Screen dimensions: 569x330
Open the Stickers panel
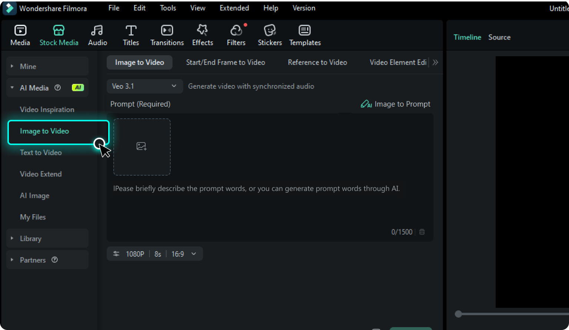click(270, 35)
